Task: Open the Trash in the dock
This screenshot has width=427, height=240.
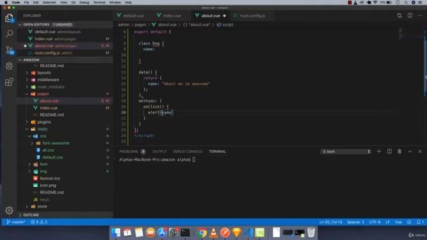Action: point(311,233)
